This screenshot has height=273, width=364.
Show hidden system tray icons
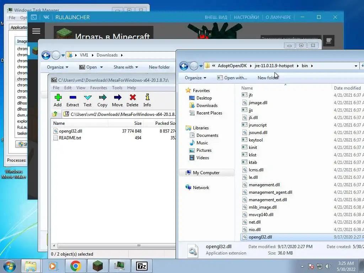tap(302, 266)
